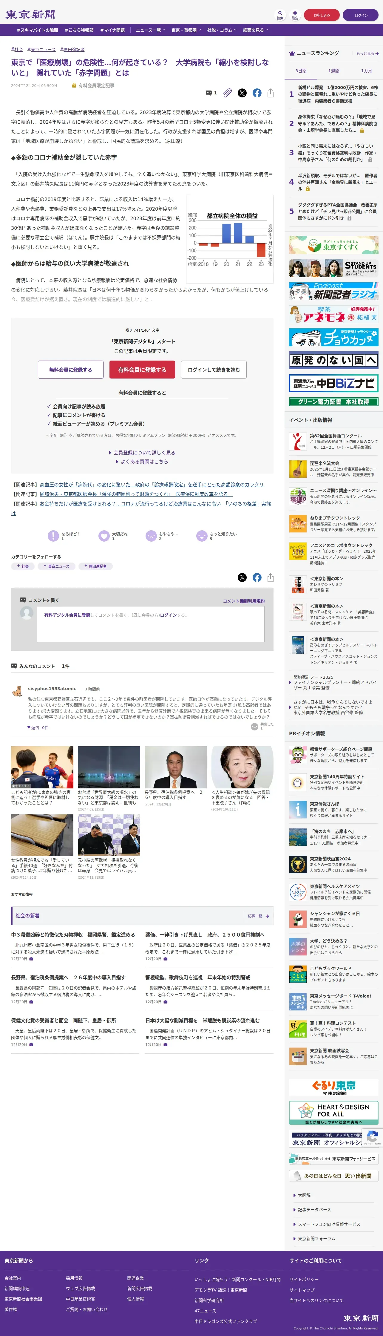
Task: Open the settings (設定) gear icon
Action: pos(294,15)
